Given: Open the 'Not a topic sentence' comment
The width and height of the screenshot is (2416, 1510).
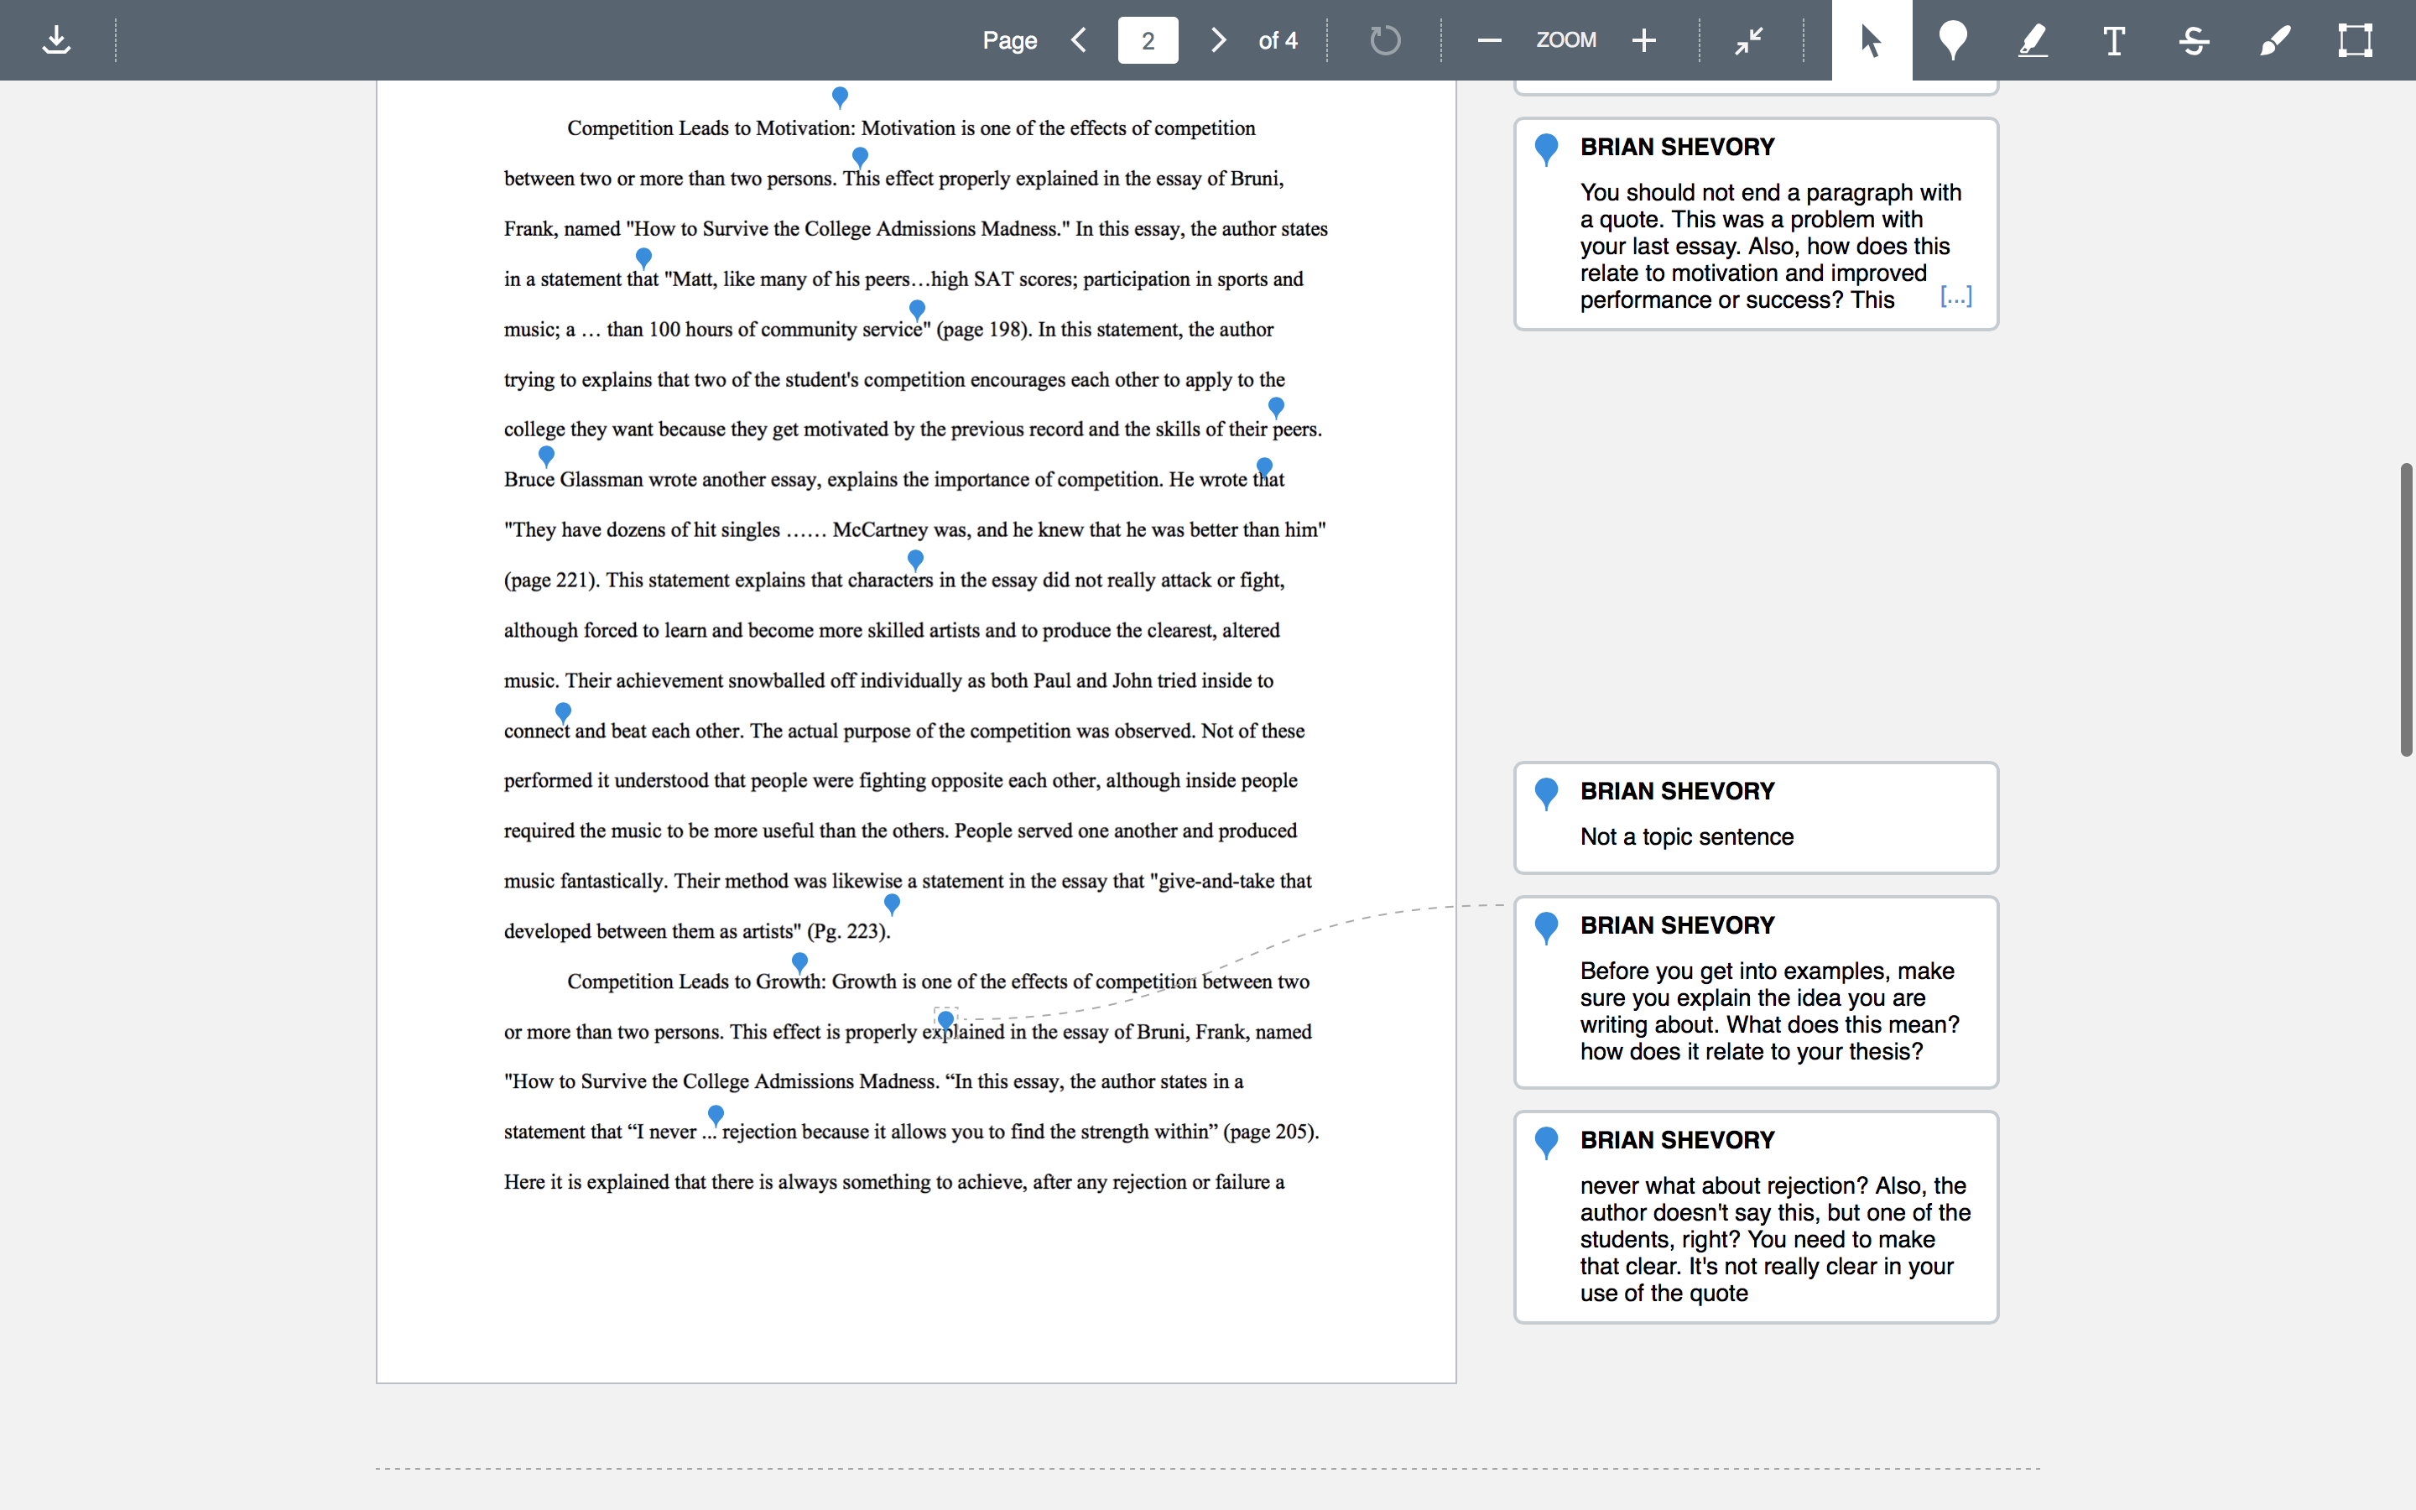Looking at the screenshot, I should coord(1756,818).
